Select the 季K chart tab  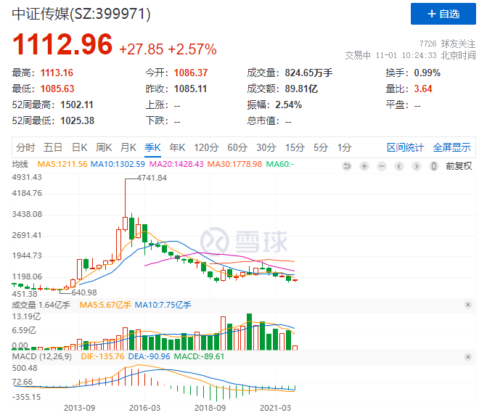pyautogui.click(x=153, y=147)
